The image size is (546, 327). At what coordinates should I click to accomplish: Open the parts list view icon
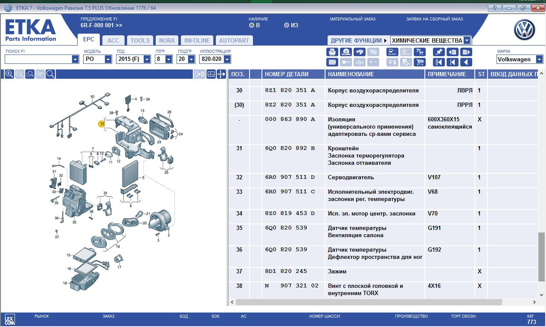[332, 62]
